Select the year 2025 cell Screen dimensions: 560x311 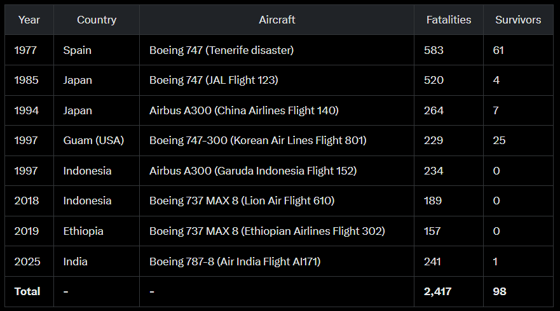[29, 261]
